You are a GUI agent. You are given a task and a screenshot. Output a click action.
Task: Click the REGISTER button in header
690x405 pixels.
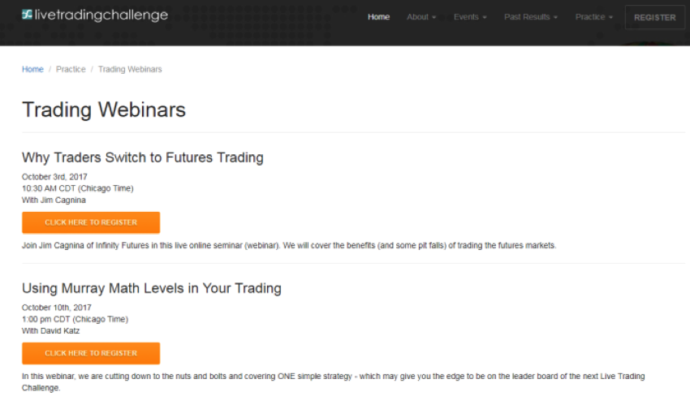pos(655,17)
